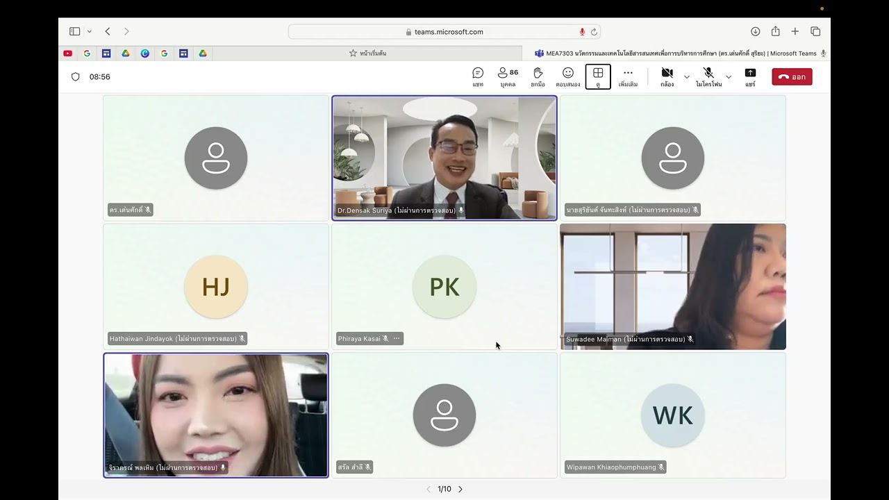Go back with Safari's back arrow
The width and height of the screenshot is (889, 500).
click(x=108, y=31)
